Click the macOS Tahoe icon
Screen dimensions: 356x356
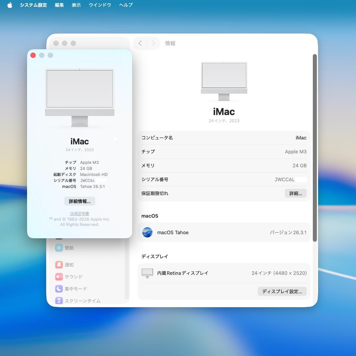(x=147, y=232)
